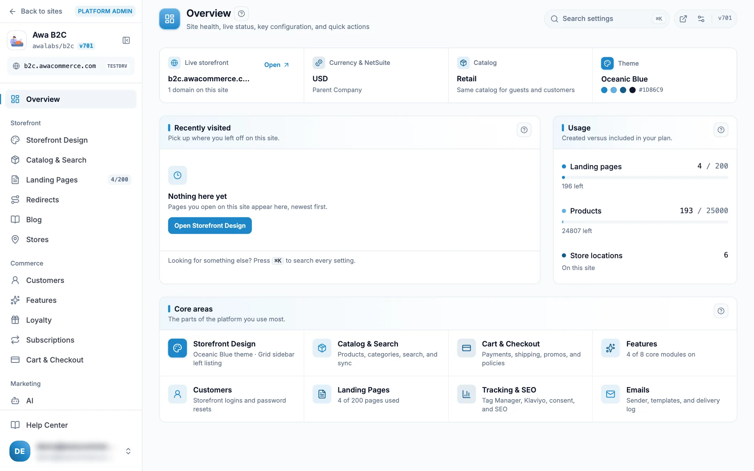Click the Storefront Design palette icon in Core areas
The width and height of the screenshot is (754, 471).
point(177,348)
